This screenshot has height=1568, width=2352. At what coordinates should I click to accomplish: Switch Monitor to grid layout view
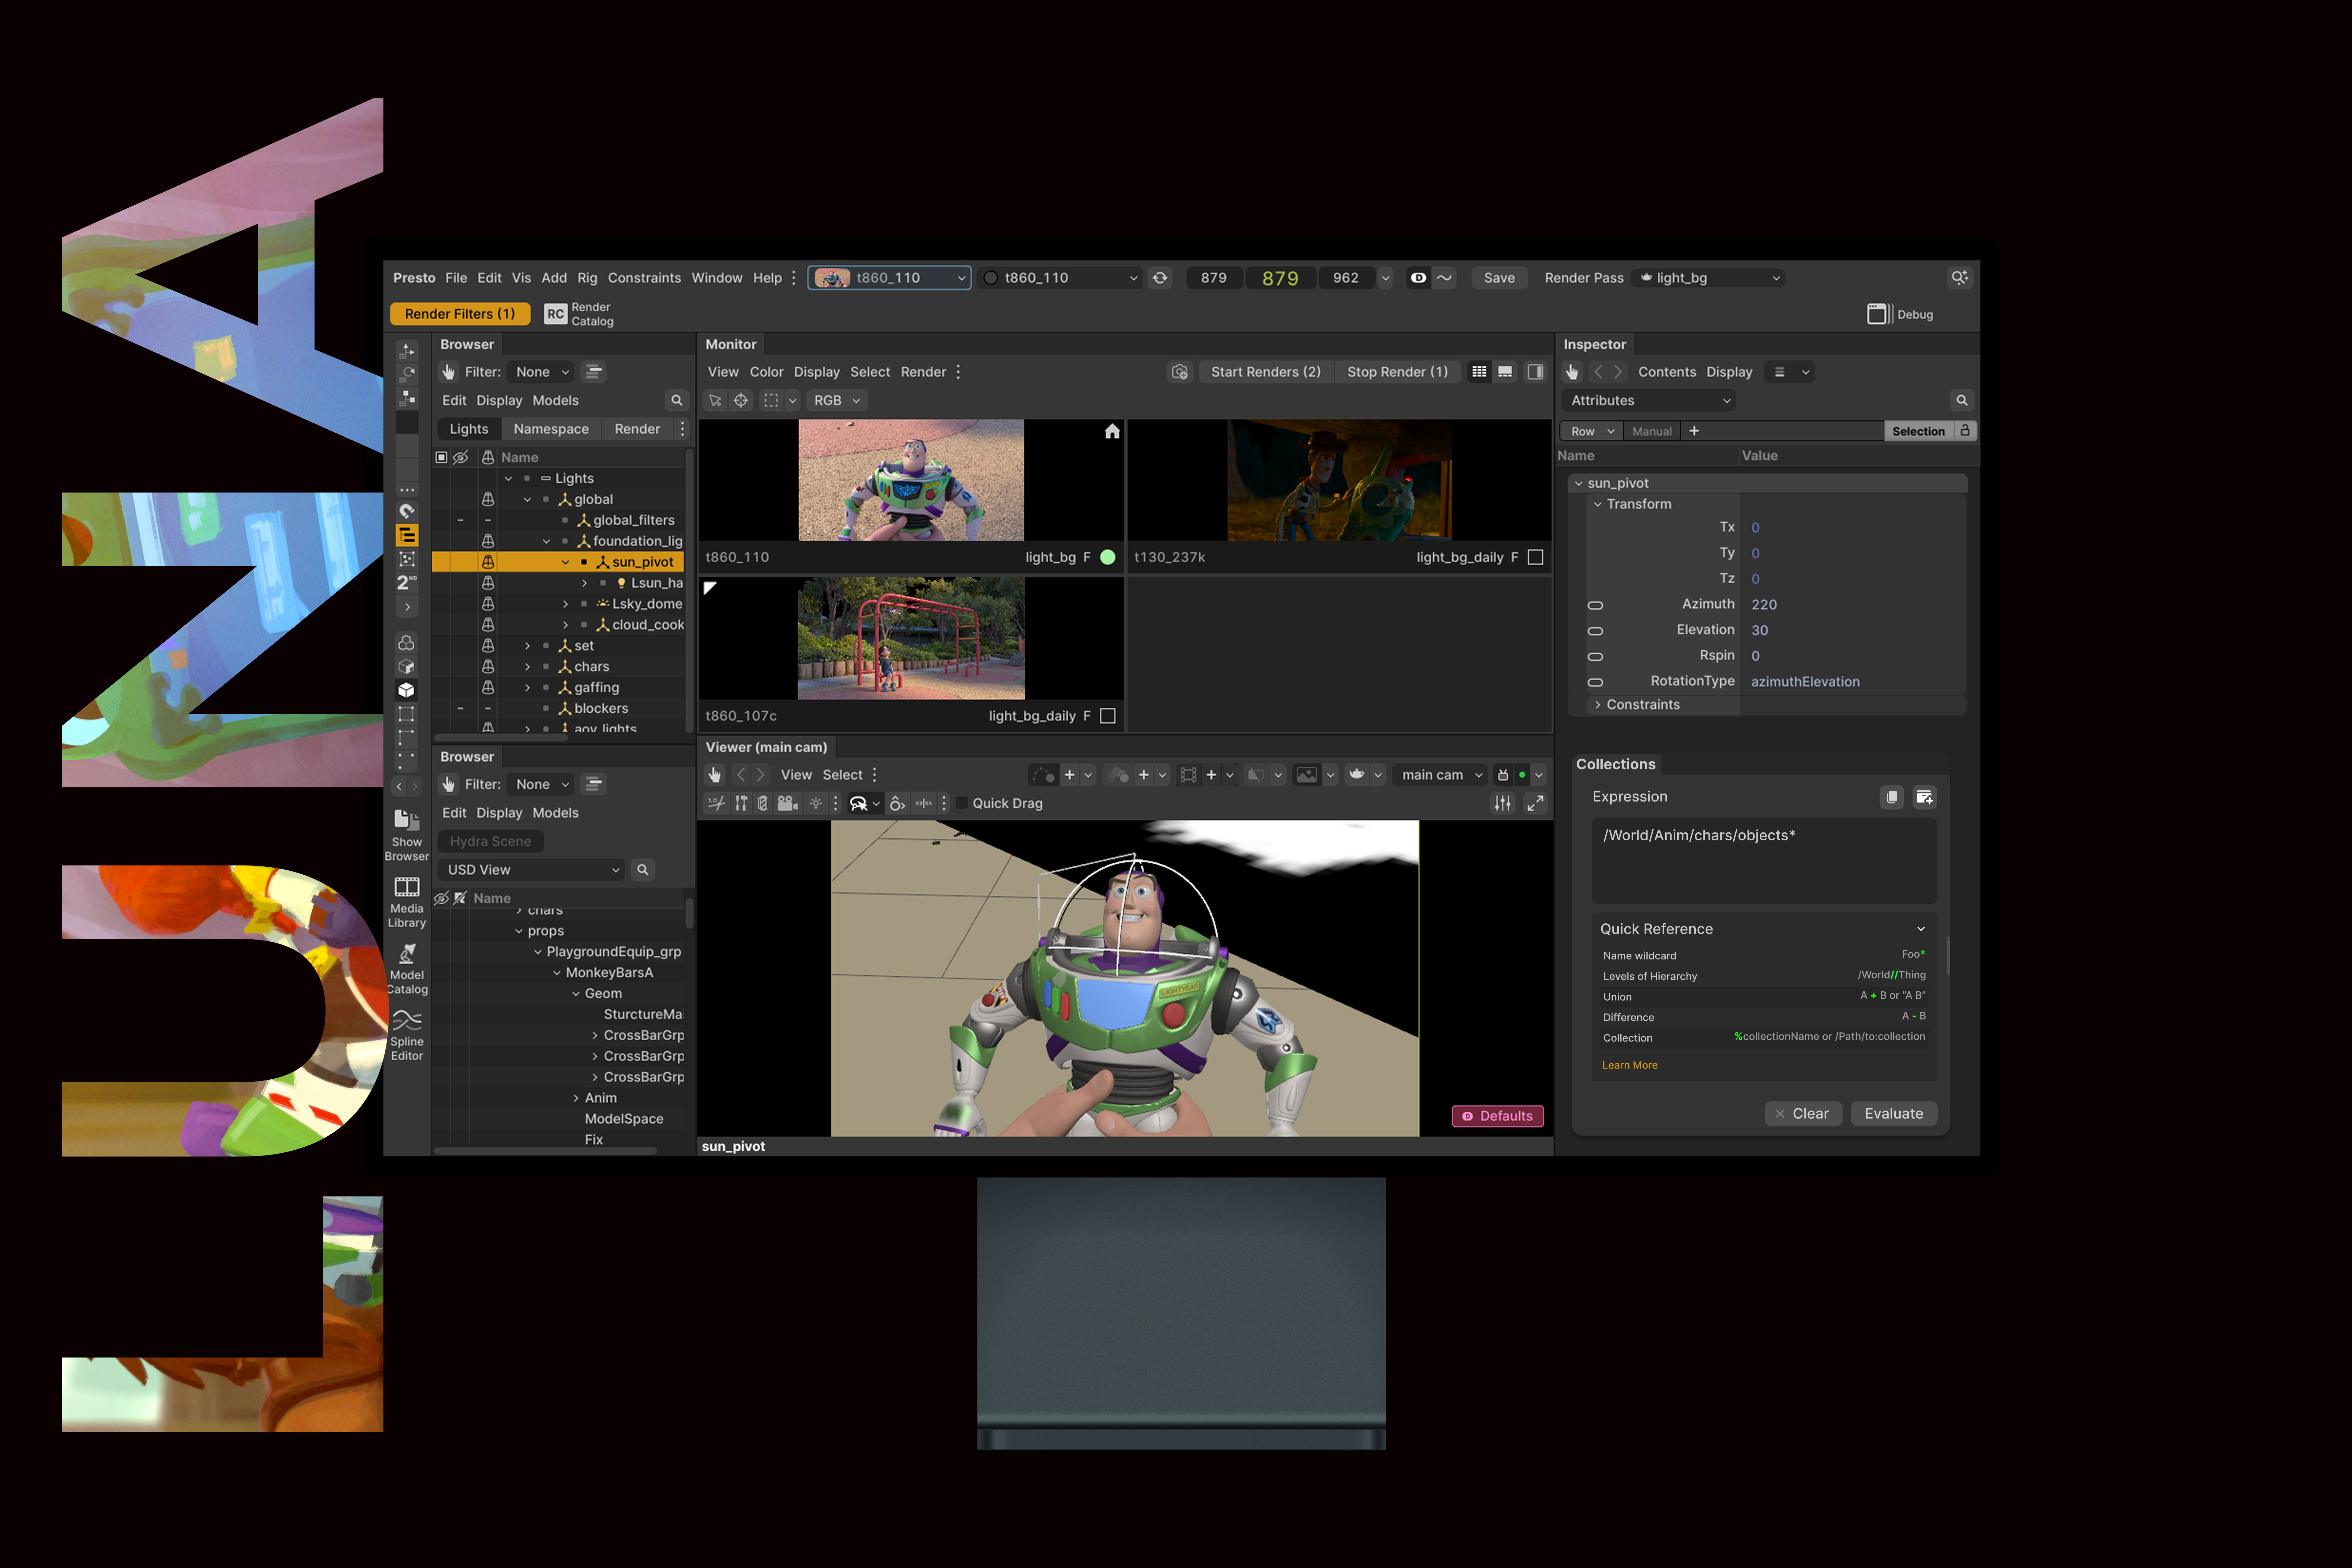coord(1479,372)
